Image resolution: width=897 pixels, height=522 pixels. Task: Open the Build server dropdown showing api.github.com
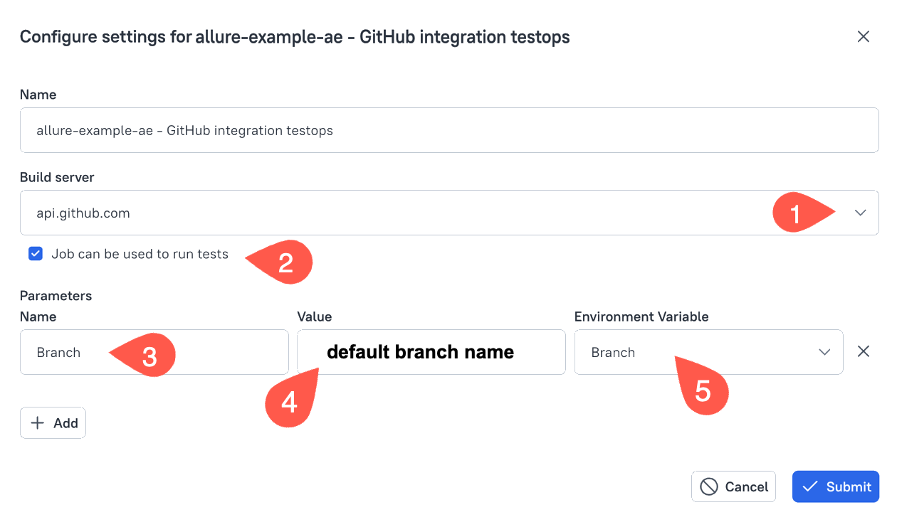click(x=399, y=213)
